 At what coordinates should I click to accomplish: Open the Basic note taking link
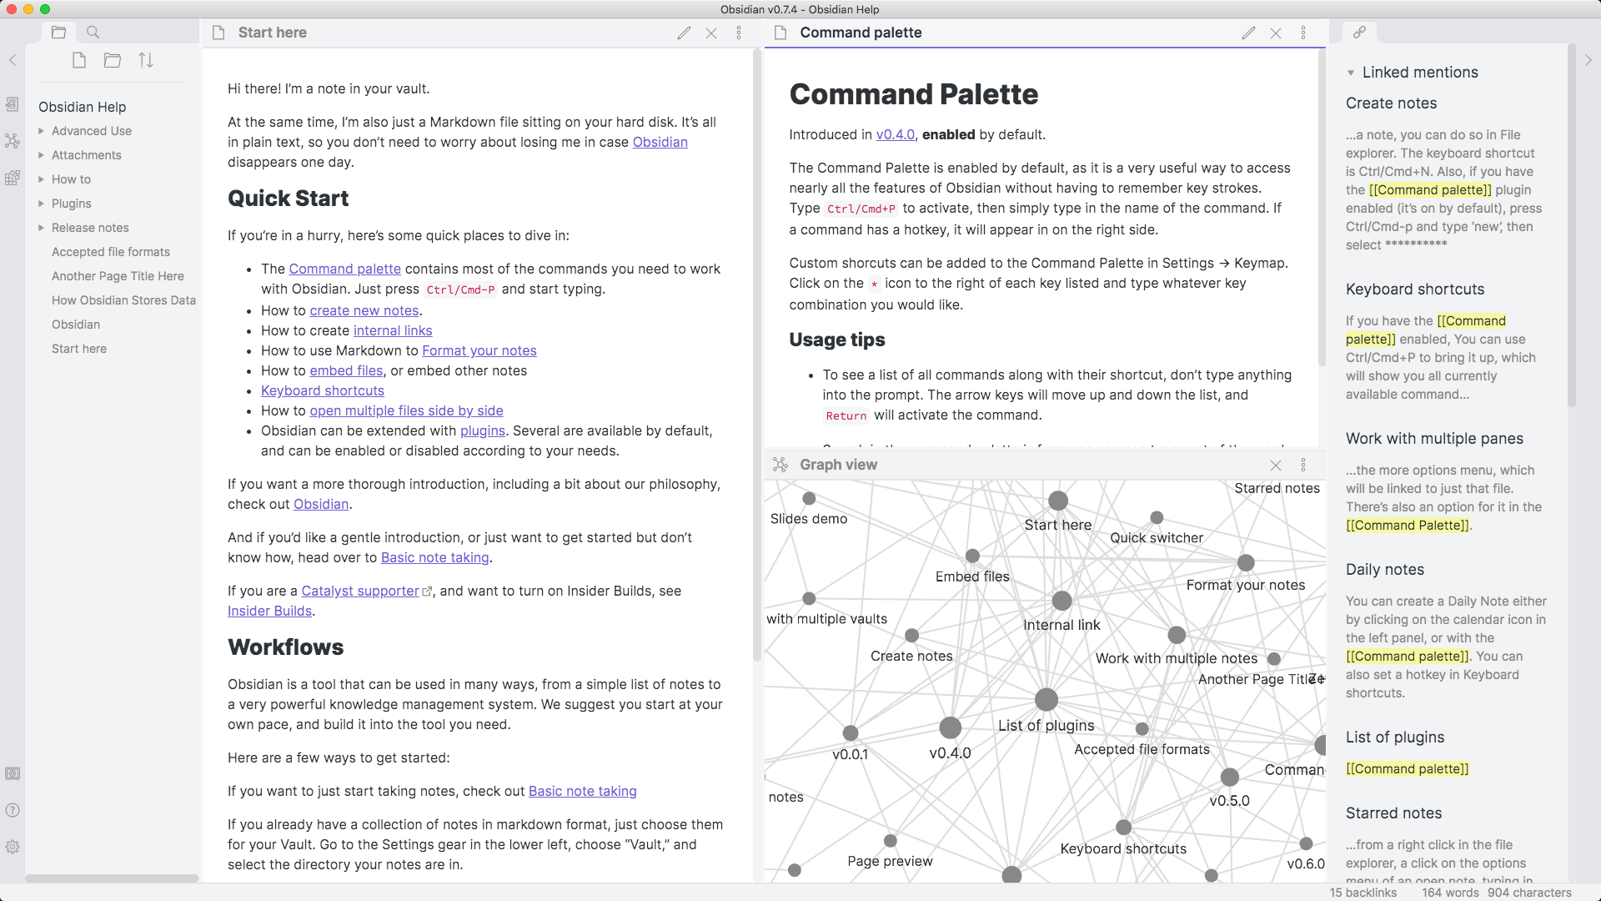pos(435,558)
